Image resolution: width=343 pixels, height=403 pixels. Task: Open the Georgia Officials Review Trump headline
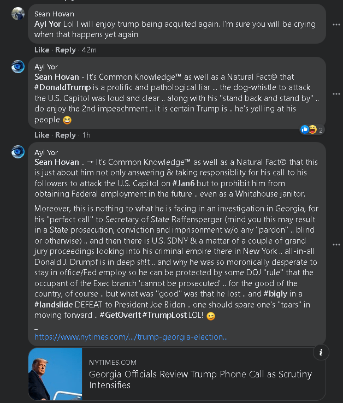tap(200, 380)
